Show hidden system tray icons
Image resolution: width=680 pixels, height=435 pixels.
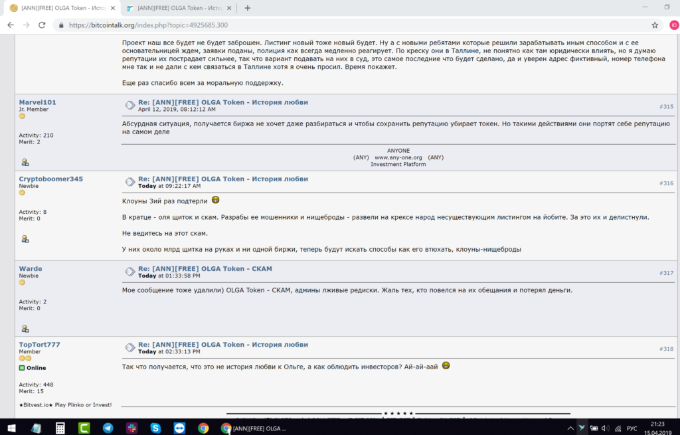point(570,428)
